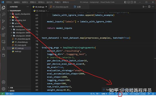Run the Python file with play button
The image size is (156, 97).
tap(144, 7)
